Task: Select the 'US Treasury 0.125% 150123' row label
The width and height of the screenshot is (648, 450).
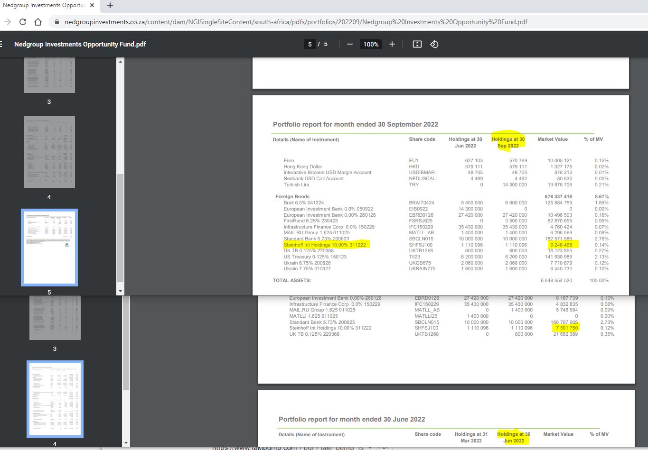Action: coord(315,257)
